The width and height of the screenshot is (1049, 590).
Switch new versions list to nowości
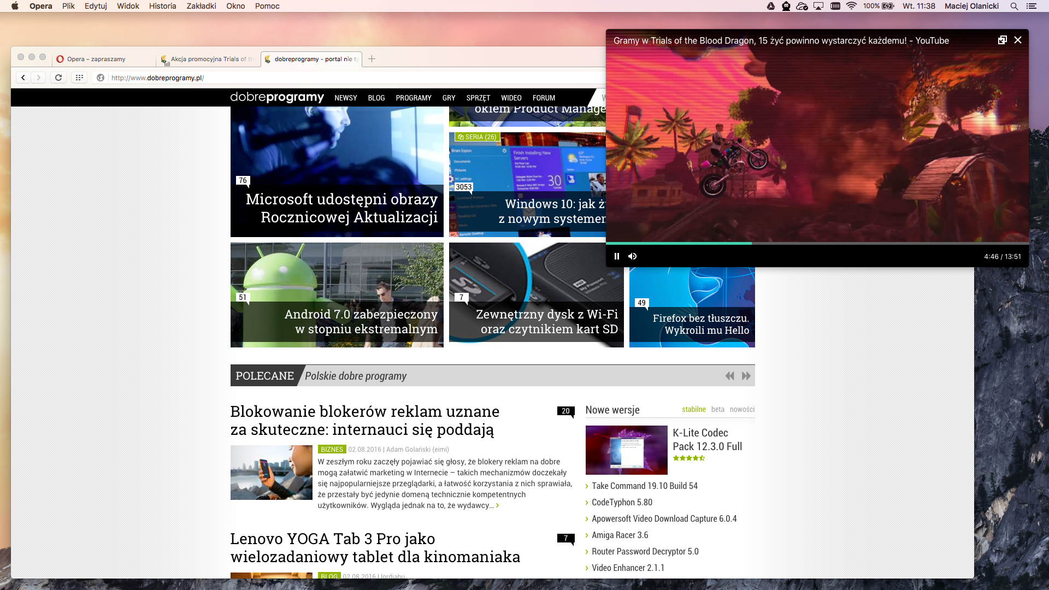click(x=742, y=409)
